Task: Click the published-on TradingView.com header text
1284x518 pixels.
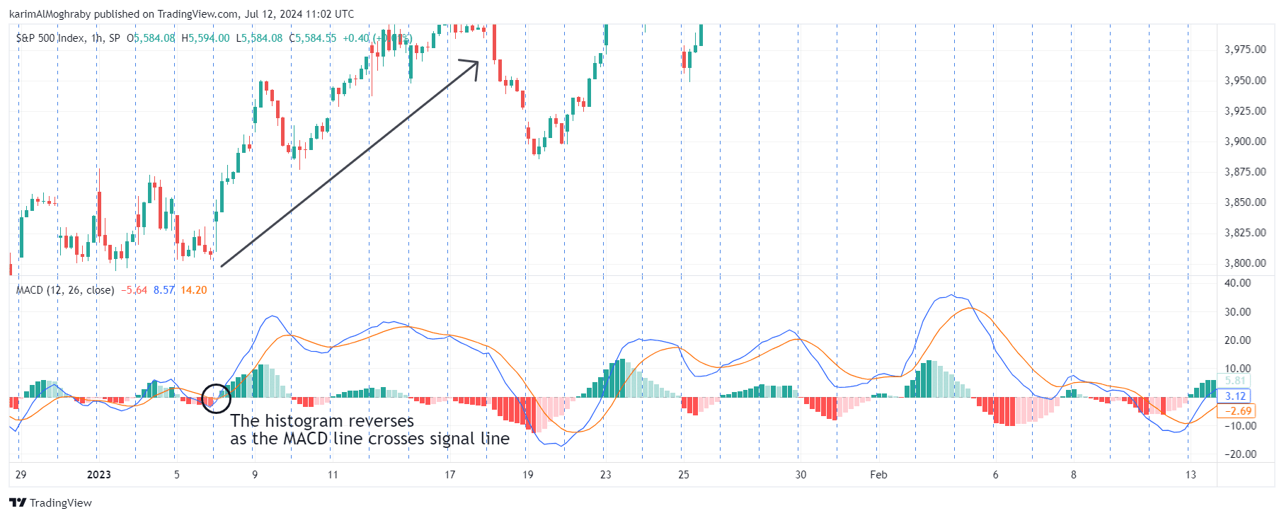Action: (x=181, y=14)
